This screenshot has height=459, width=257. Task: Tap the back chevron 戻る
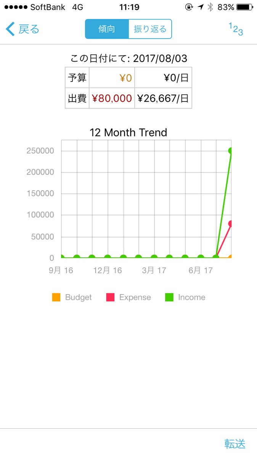point(23,29)
